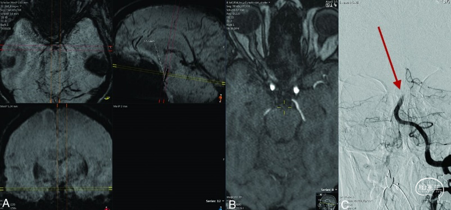Click the yellow orientation figure in axial view
Screen dimensions: 451x210
pos(107,98)
